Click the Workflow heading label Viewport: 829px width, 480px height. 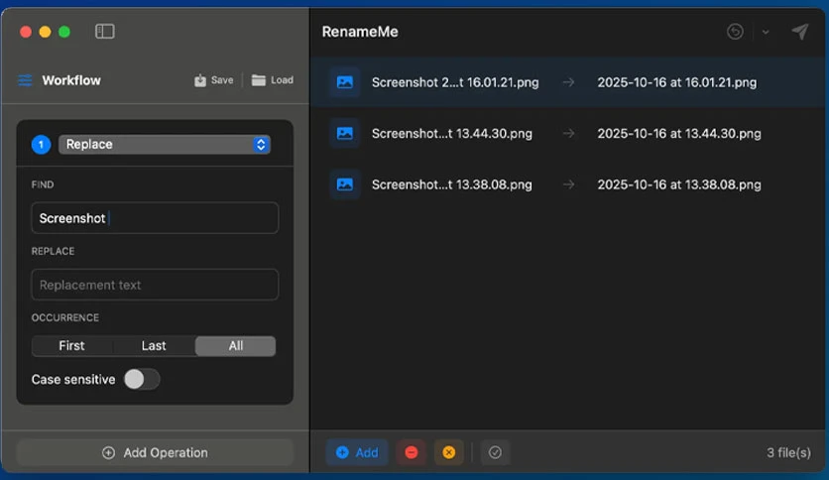tap(71, 80)
